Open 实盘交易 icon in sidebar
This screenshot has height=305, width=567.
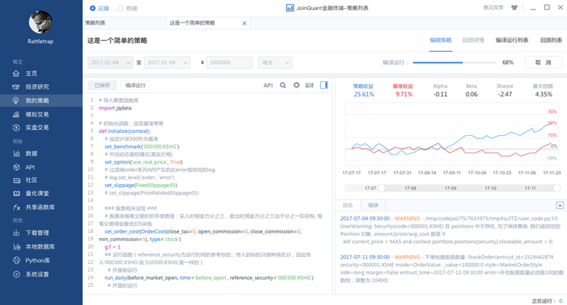pos(16,128)
